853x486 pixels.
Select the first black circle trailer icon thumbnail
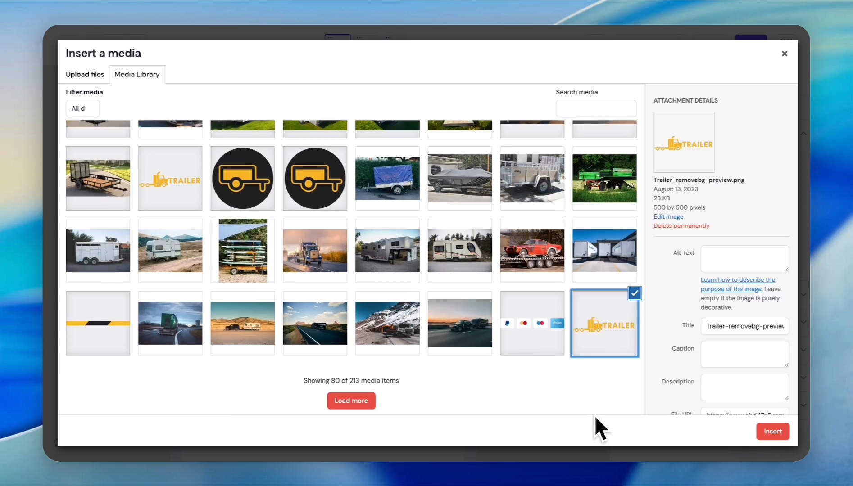coord(242,178)
